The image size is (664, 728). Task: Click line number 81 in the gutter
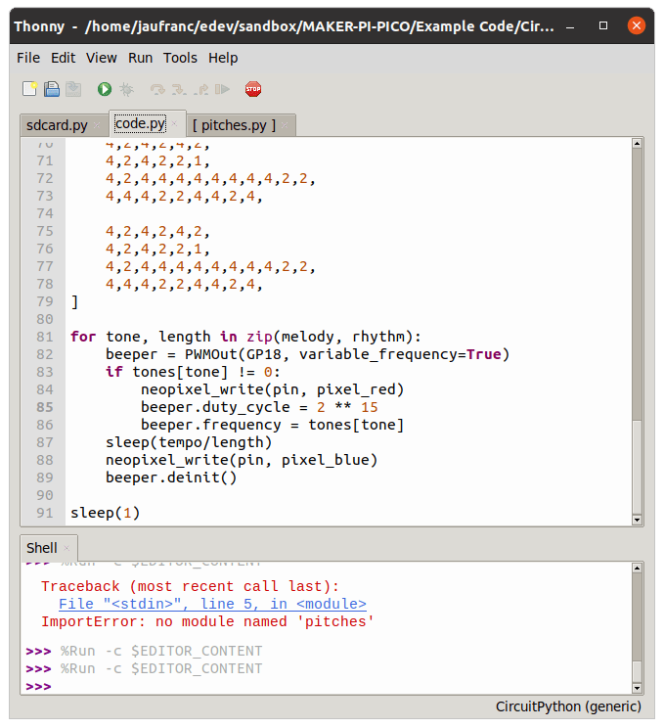(x=45, y=337)
